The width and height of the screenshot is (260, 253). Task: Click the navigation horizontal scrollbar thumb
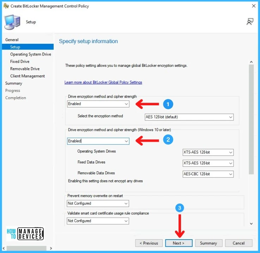(26, 248)
